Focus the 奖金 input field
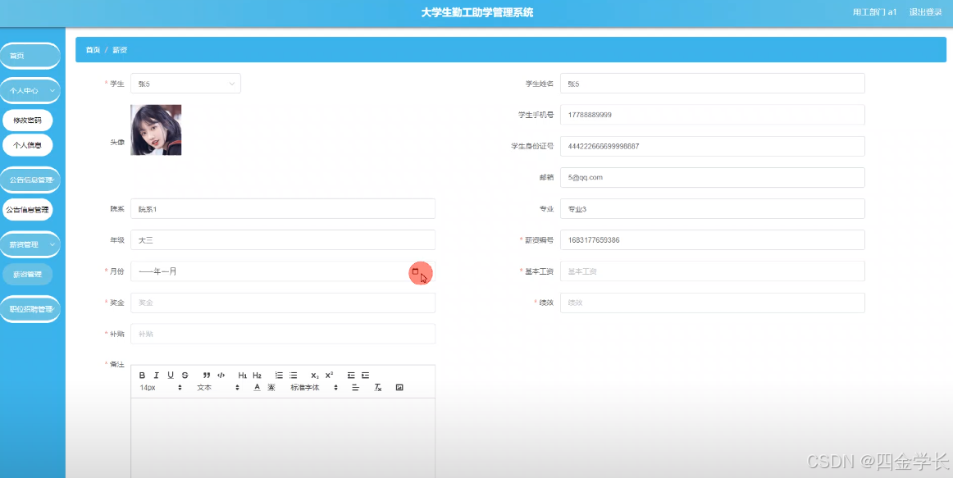The width and height of the screenshot is (953, 478). click(283, 303)
